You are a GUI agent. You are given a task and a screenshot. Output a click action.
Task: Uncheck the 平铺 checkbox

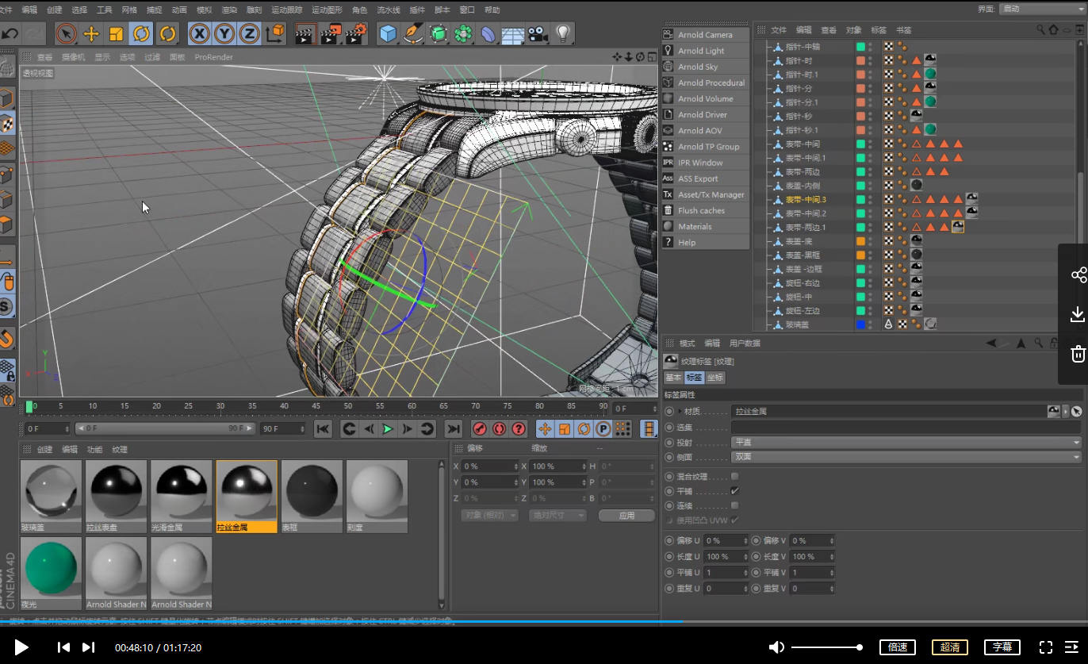click(x=734, y=491)
